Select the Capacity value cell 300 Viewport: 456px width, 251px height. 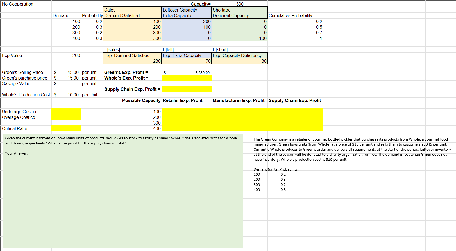click(x=240, y=4)
